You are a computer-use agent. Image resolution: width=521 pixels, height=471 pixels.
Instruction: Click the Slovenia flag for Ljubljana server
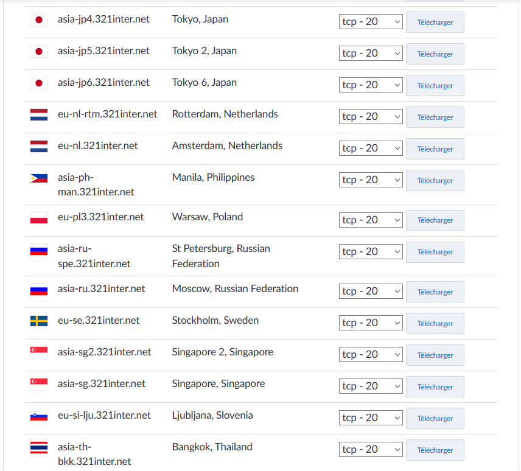point(39,416)
